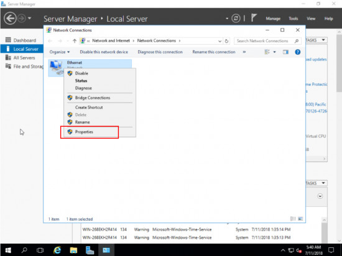Open the Windows Start menu
This screenshot has width=342, height=256.
click(x=8, y=250)
